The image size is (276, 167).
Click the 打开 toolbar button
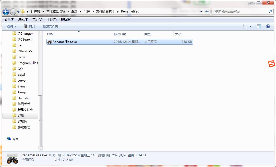pyautogui.click(x=30, y=26)
